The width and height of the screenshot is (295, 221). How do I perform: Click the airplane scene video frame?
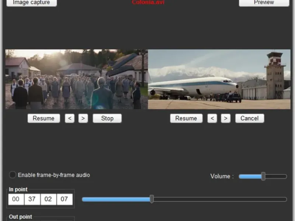click(x=219, y=79)
